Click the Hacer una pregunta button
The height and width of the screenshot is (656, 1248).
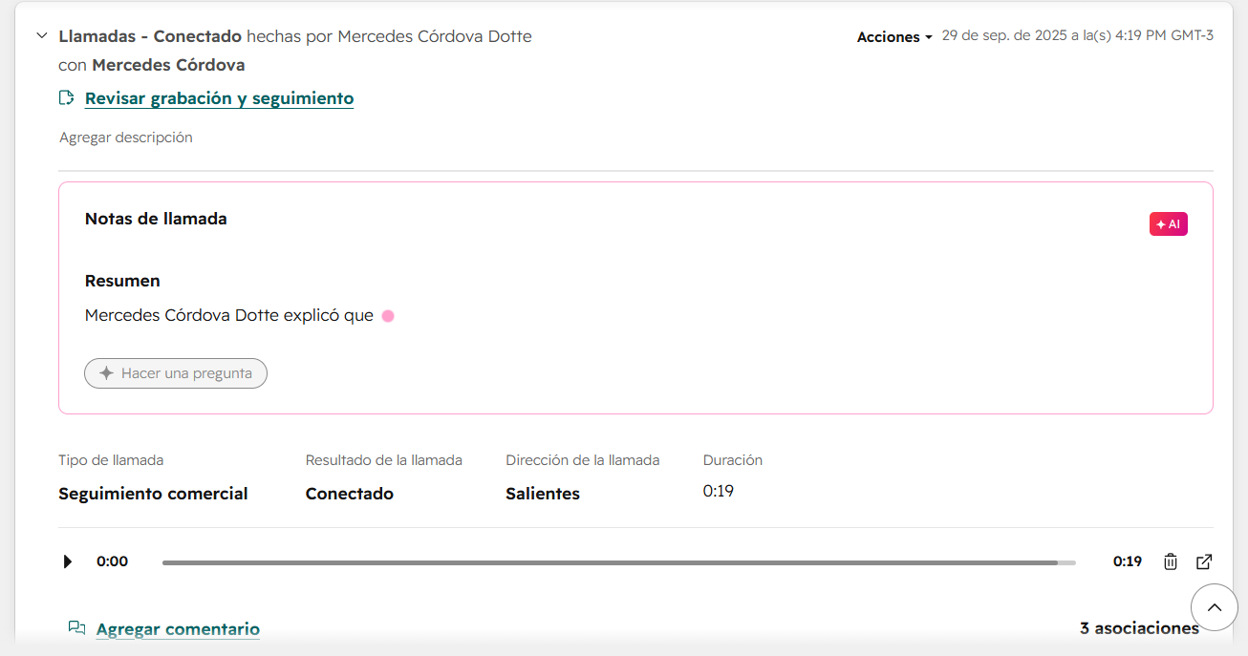(176, 373)
